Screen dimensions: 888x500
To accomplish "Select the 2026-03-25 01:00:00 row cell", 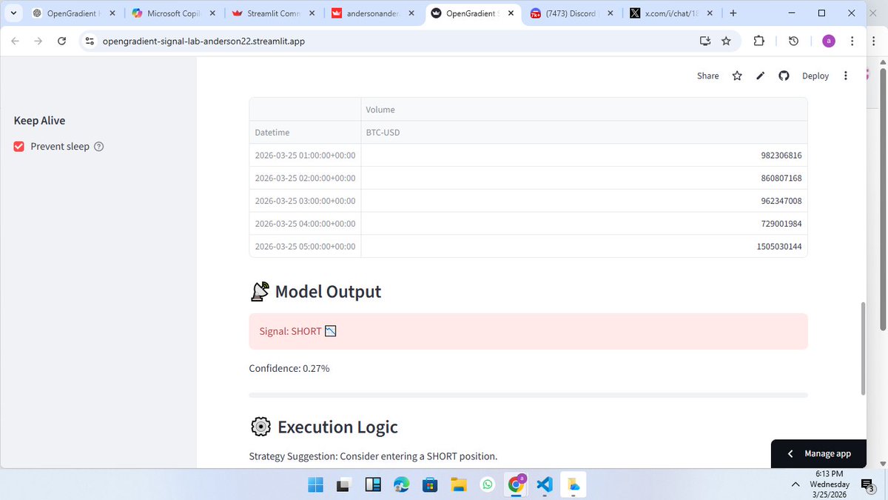I will [305, 156].
